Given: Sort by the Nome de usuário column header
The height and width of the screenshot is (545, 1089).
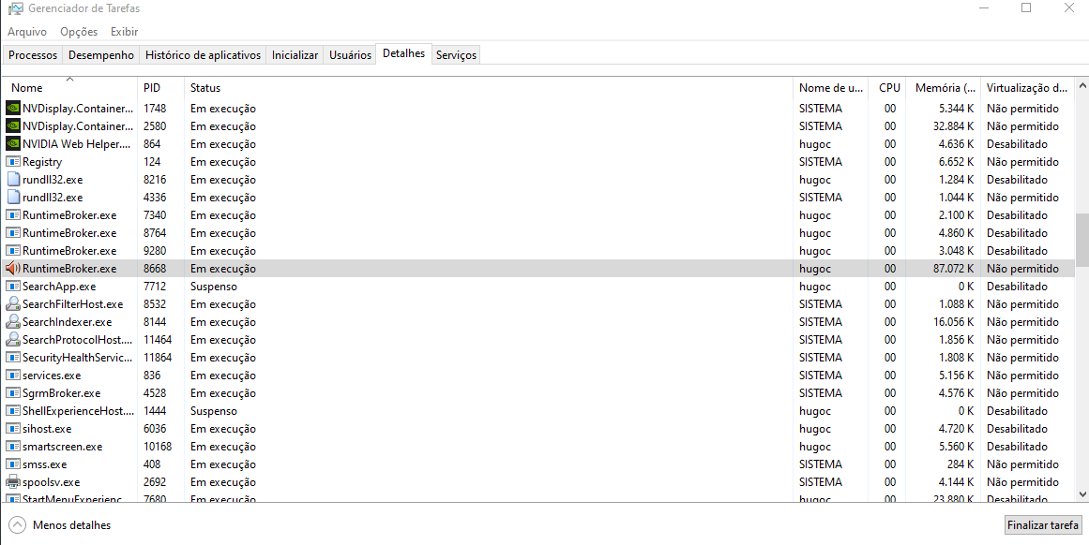Looking at the screenshot, I should pyautogui.click(x=831, y=87).
